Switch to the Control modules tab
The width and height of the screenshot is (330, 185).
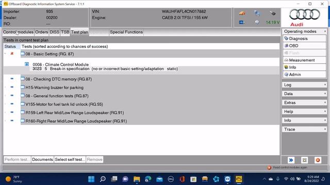point(18,32)
